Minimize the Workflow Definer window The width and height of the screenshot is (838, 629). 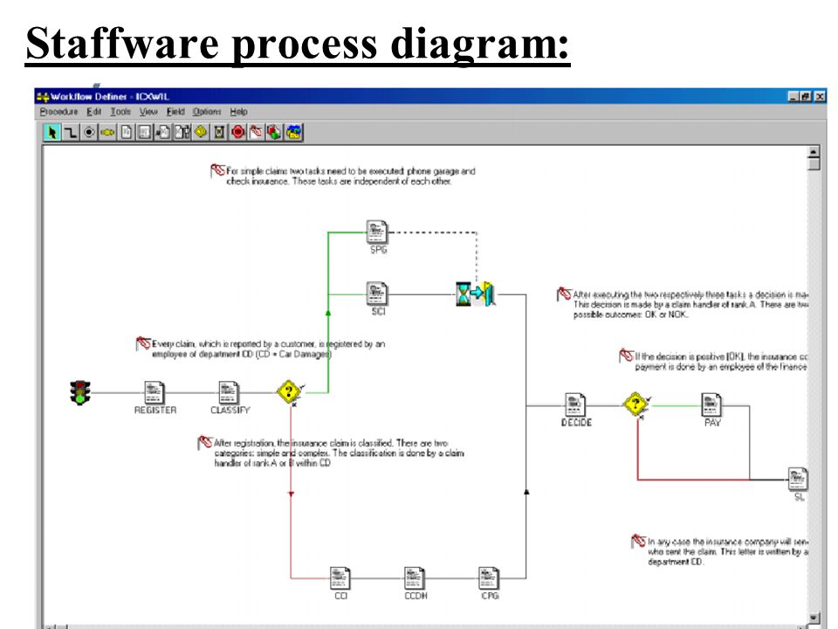(793, 97)
